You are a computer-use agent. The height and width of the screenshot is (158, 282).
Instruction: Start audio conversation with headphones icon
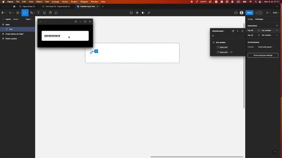coord(236,13)
